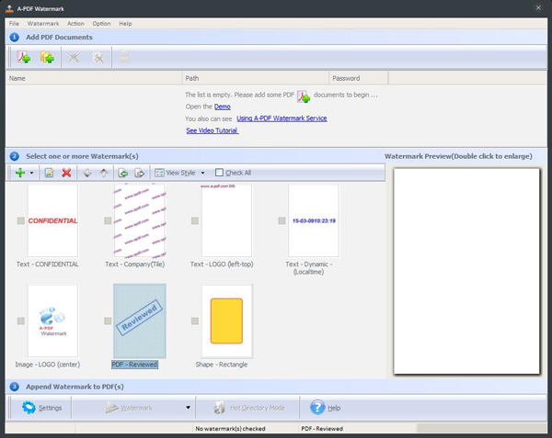
Task: Open the add watermark dropdown arrow
Action: (31, 173)
